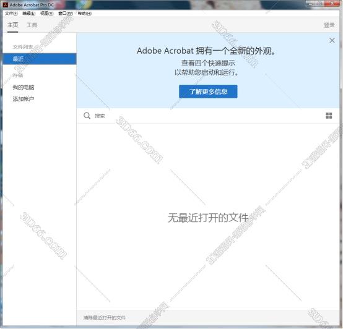This screenshot has height=329, width=343.
Task: Open the 帮助 menu
Action: 85,14
